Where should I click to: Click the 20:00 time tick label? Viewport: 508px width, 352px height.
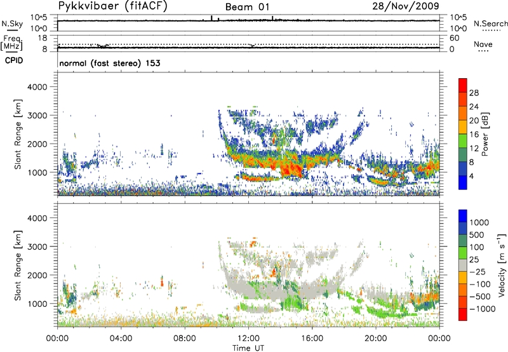click(x=376, y=339)
